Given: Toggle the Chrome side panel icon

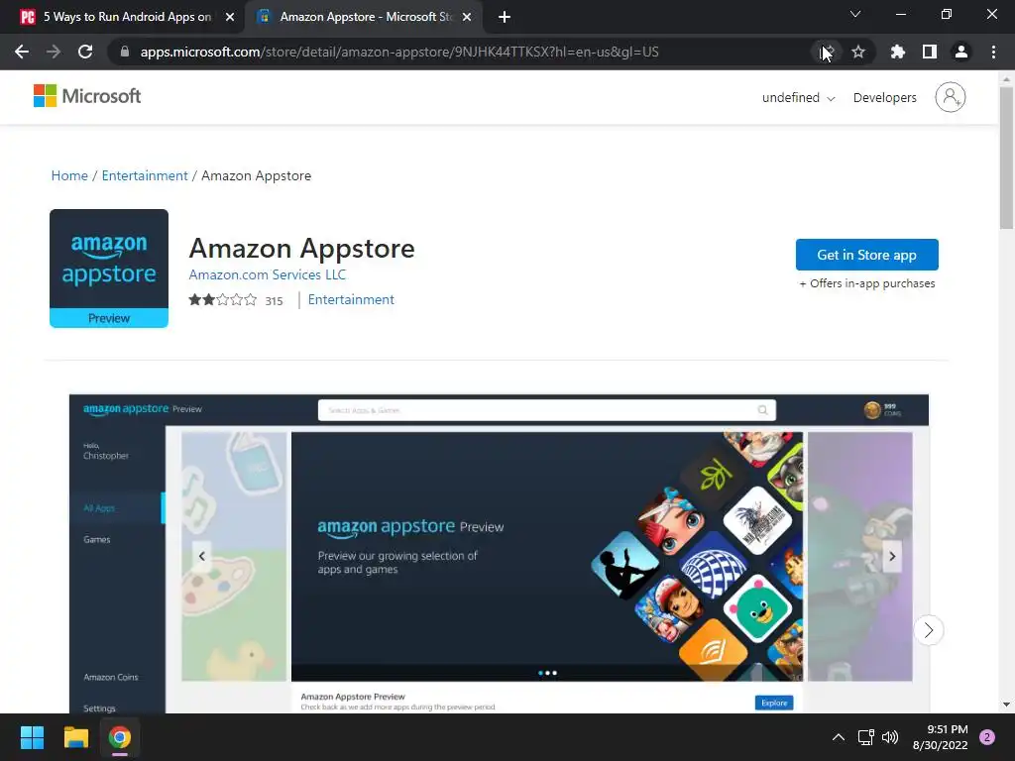Looking at the screenshot, I should tap(929, 52).
